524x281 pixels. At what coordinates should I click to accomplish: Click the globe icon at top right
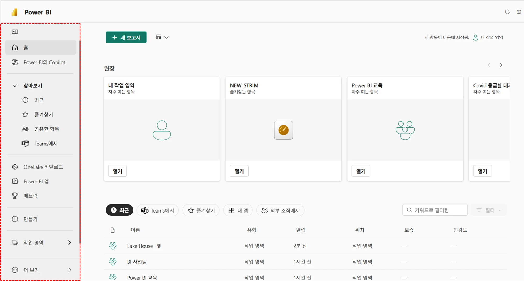point(519,12)
